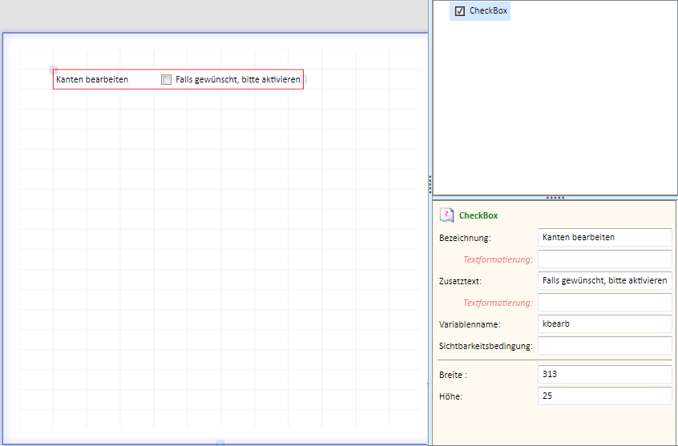
Task: Click the canvas handle on the form's bottom edge
Action: coord(220,443)
